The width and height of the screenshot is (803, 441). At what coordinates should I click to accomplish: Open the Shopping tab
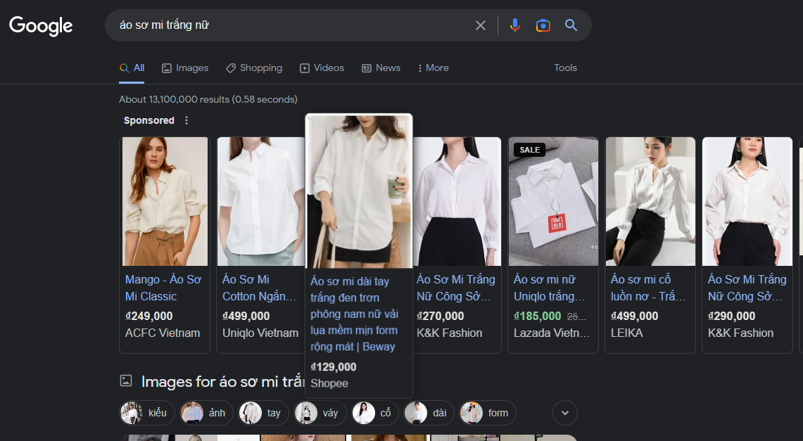[254, 68]
